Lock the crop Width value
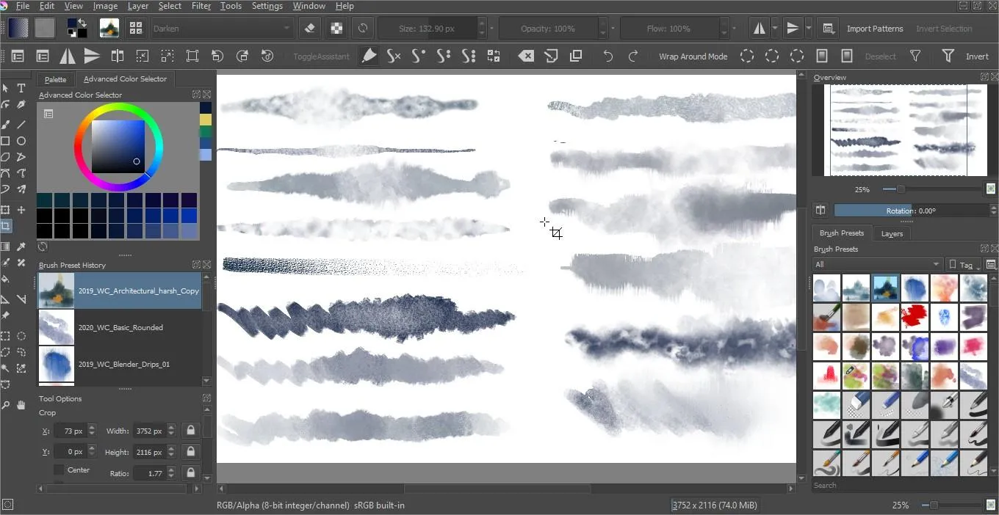Image resolution: width=999 pixels, height=515 pixels. click(x=190, y=431)
